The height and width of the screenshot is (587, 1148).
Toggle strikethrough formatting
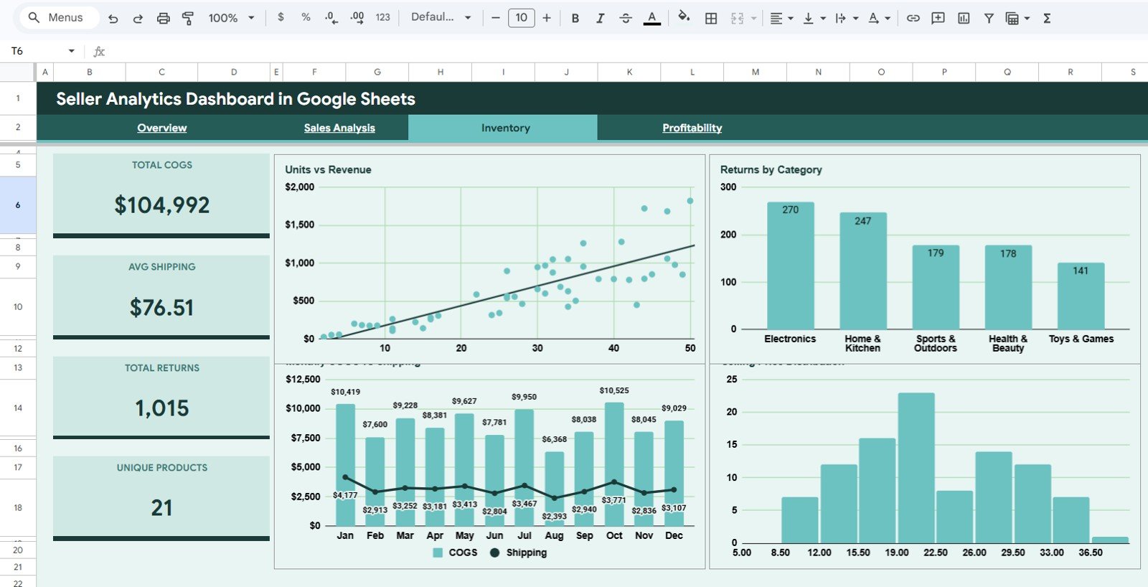click(626, 18)
